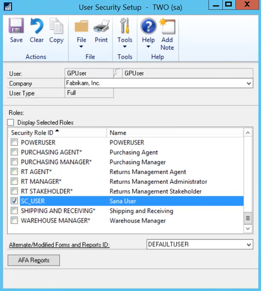Click the Print printer icon
Image resolution: width=261 pixels, height=291 pixels.
(101, 26)
